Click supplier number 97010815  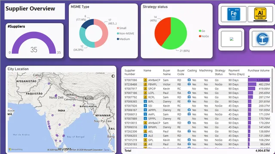click(x=131, y=123)
